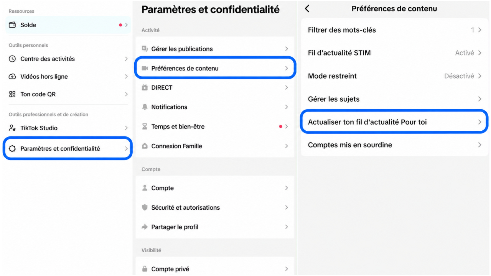Click the wallet icon beside Solde
Image resolution: width=491 pixels, height=276 pixels.
(12, 25)
